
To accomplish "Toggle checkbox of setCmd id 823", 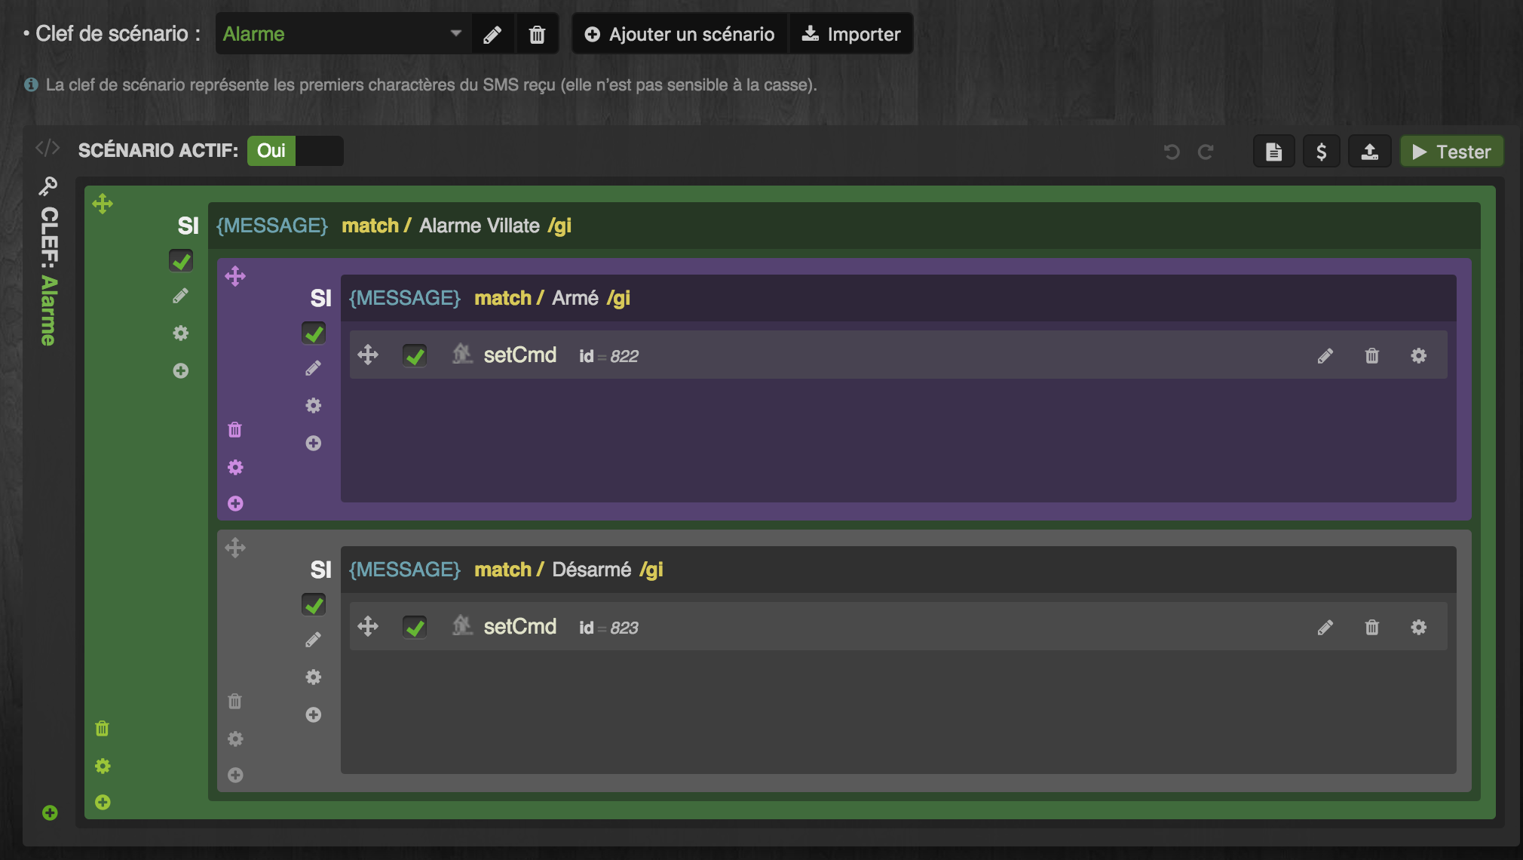I will pos(415,627).
